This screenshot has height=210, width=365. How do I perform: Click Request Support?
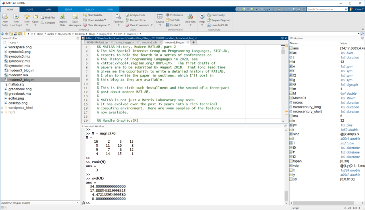pyautogui.click(x=219, y=20)
